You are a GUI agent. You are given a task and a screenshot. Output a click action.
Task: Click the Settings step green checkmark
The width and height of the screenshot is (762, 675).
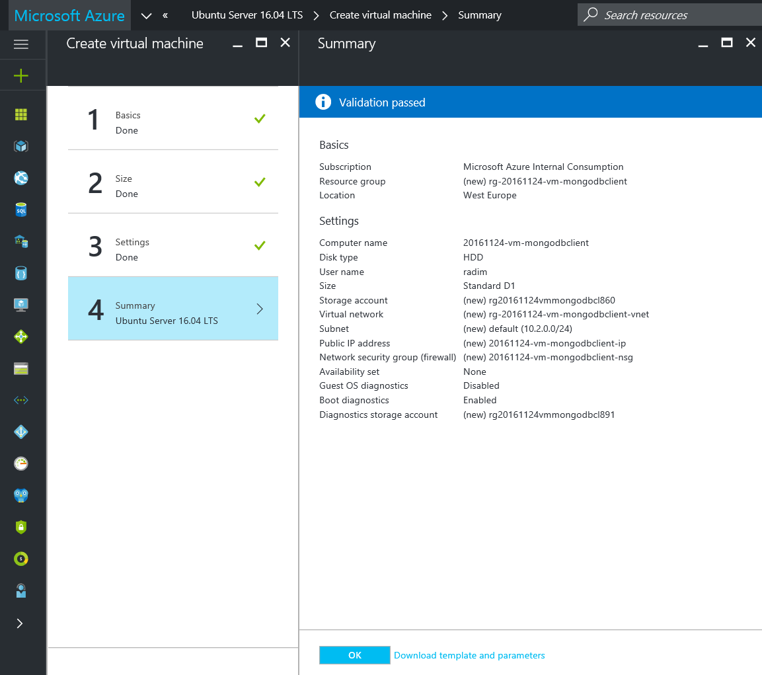click(260, 245)
